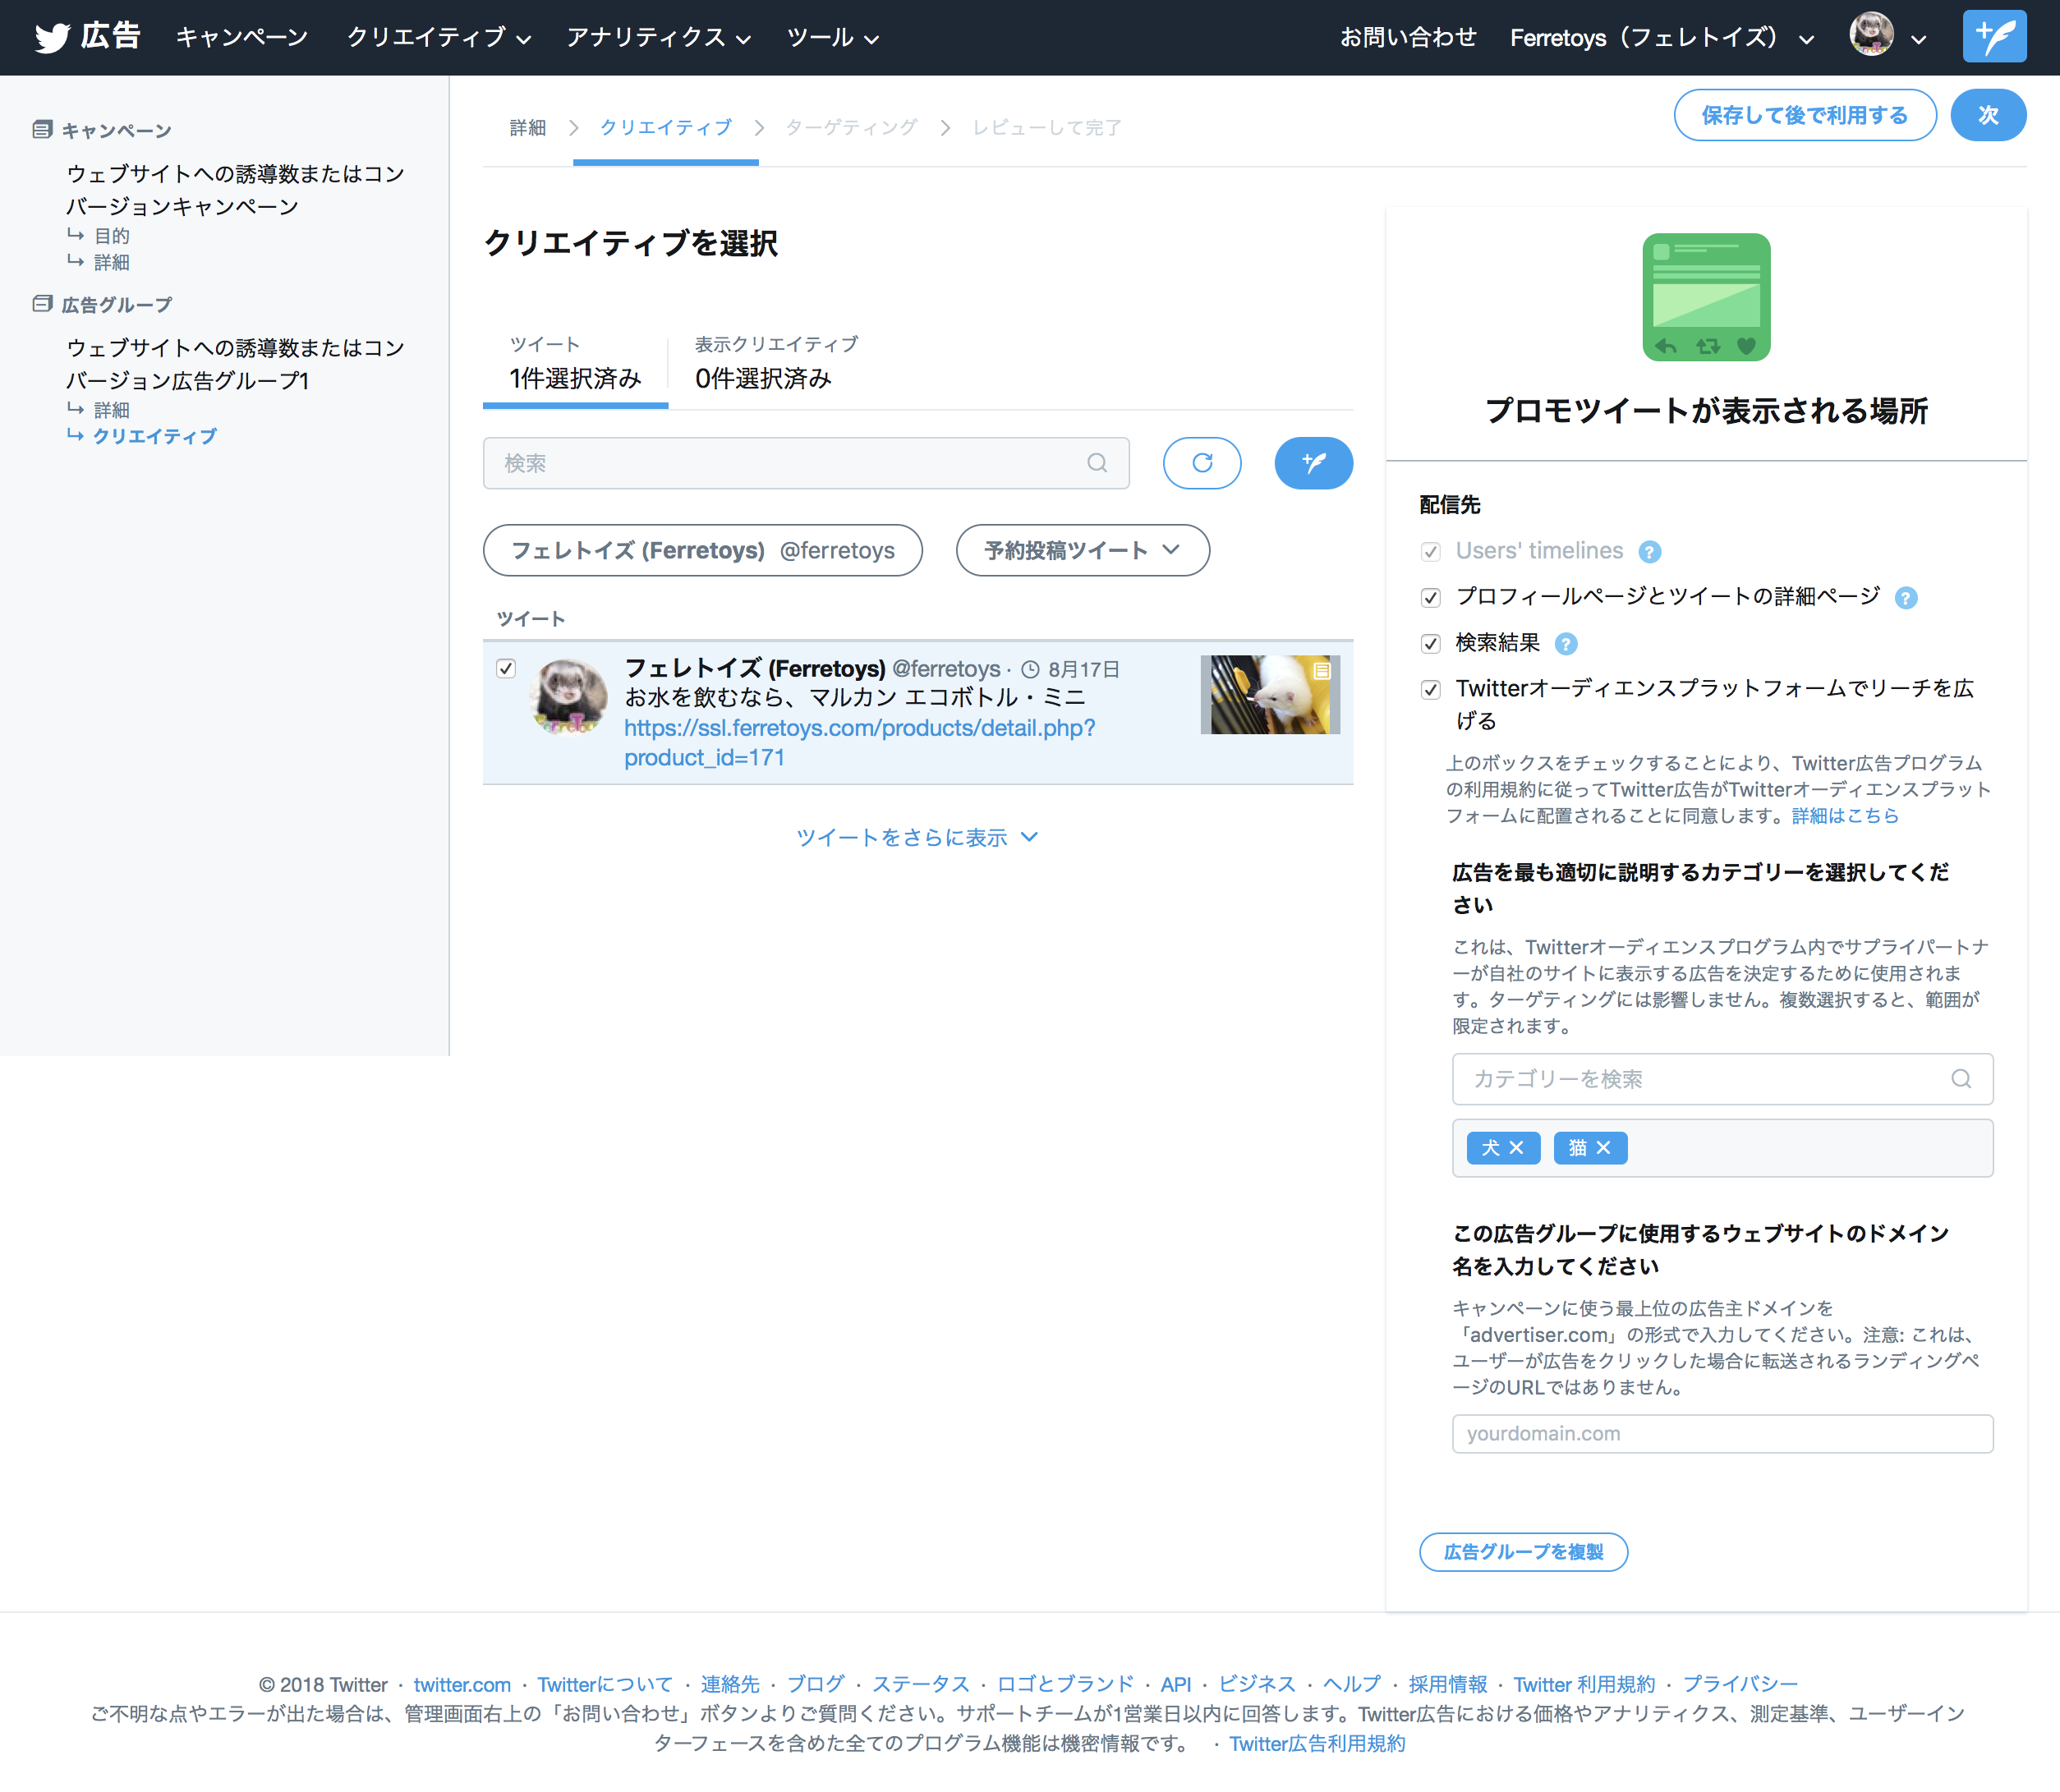The height and width of the screenshot is (1792, 2060).
Task: Toggle the Users' timelines checkbox
Action: pyautogui.click(x=1431, y=552)
